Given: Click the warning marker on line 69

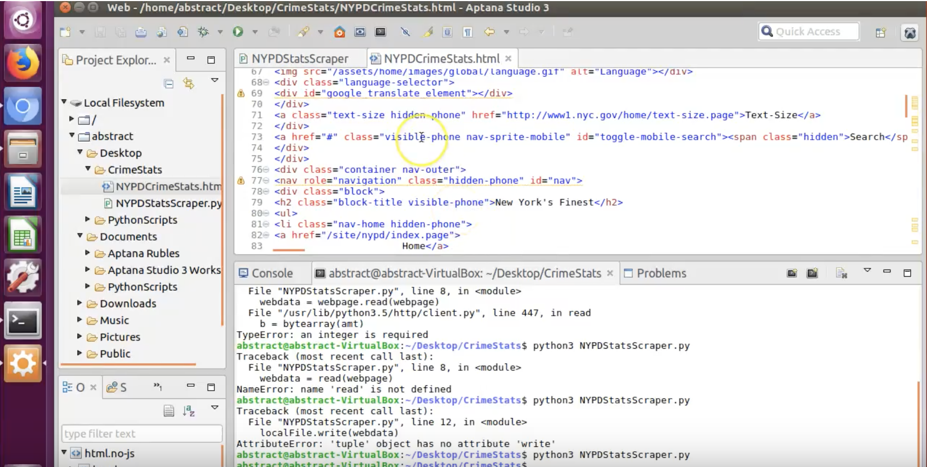Looking at the screenshot, I should 241,93.
